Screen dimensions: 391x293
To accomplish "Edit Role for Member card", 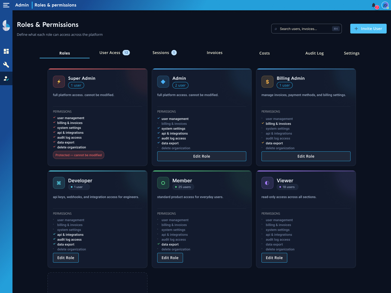I will point(170,258).
